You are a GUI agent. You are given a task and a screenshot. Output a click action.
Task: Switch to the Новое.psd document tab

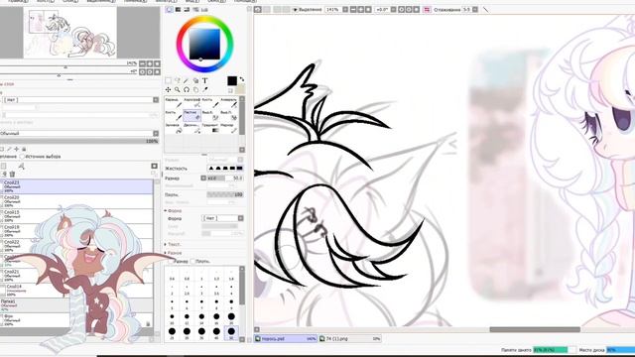click(286, 339)
